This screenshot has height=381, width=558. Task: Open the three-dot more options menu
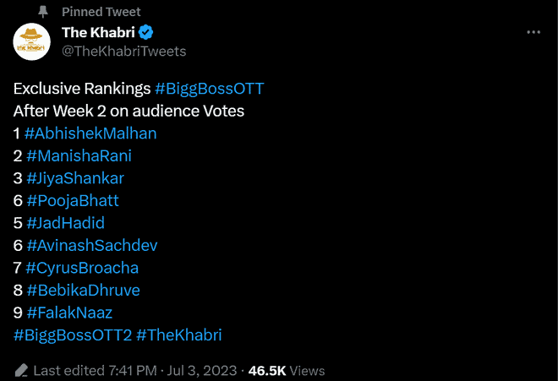pyautogui.click(x=533, y=32)
